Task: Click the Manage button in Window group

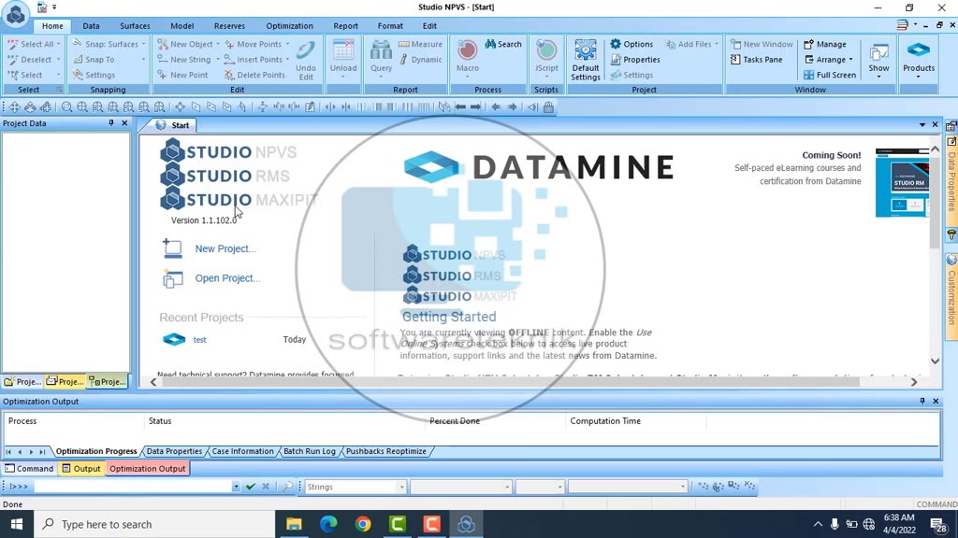Action: click(x=825, y=44)
